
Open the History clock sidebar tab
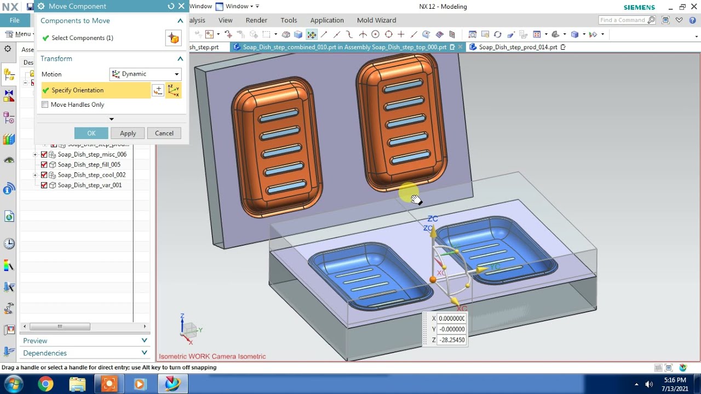tap(9, 244)
